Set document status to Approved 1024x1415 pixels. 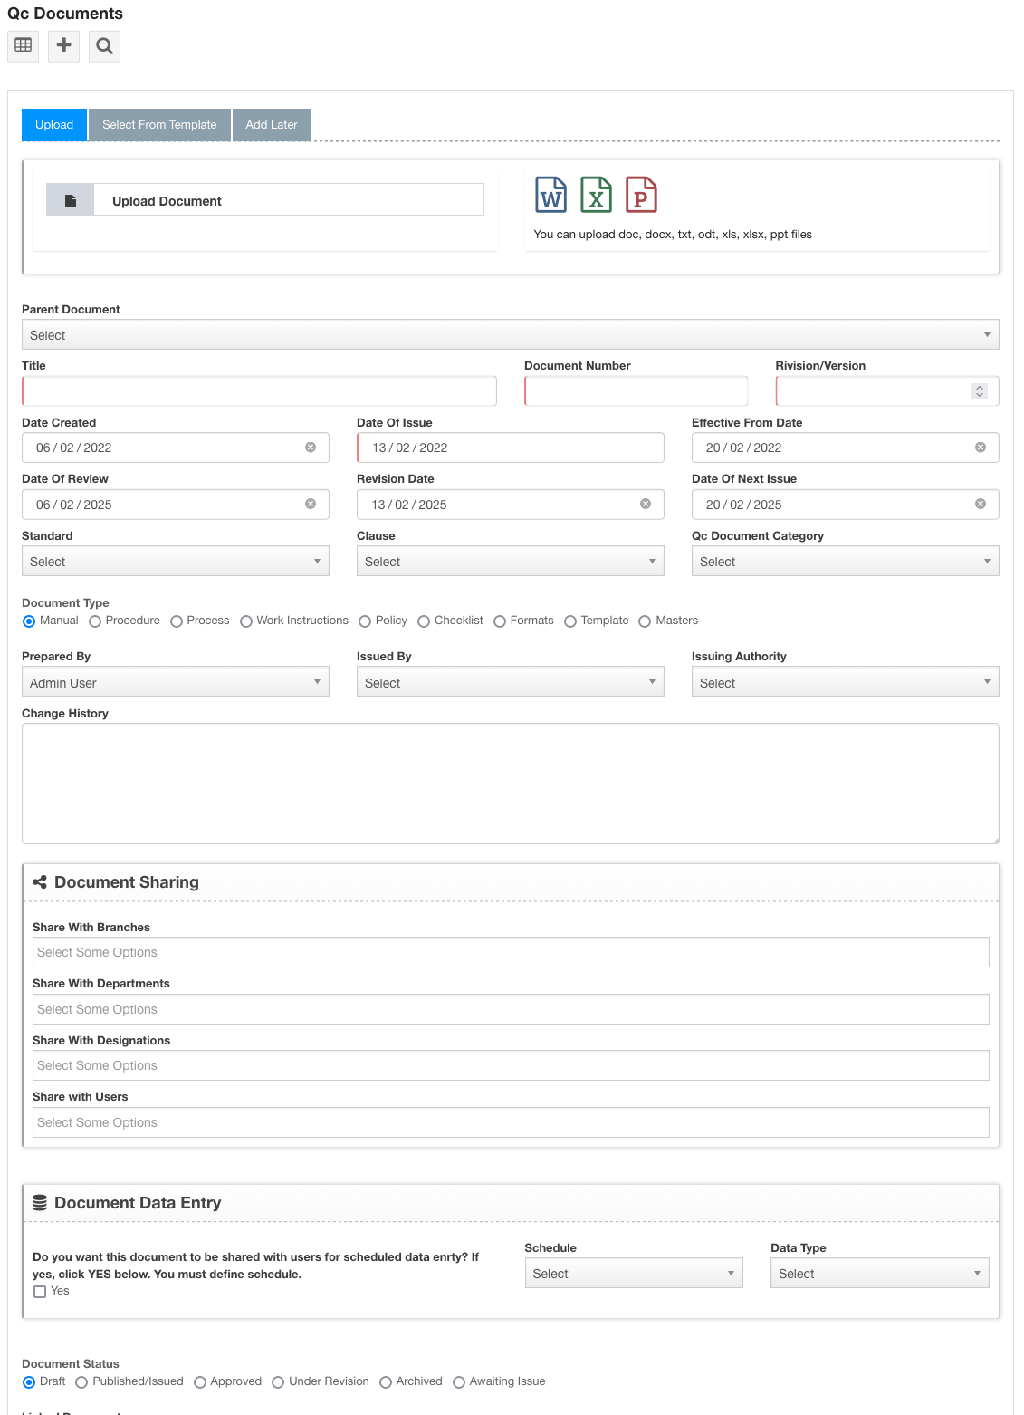tap(200, 1382)
